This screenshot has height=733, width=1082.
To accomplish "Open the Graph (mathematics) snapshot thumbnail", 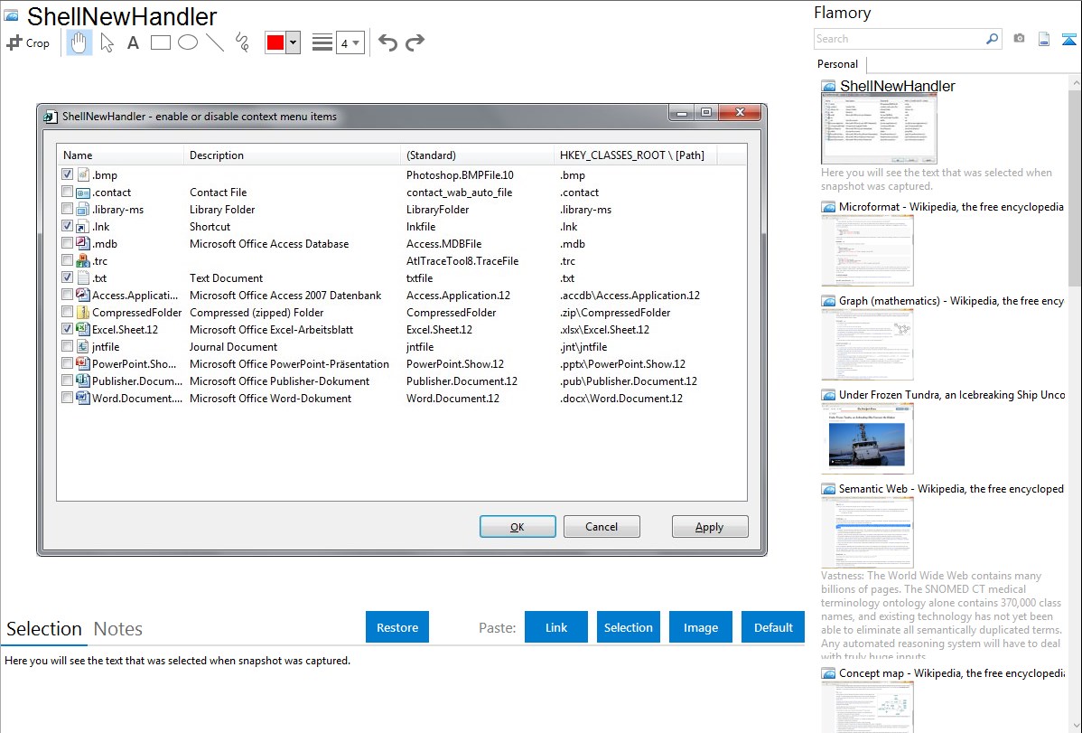I will [867, 344].
